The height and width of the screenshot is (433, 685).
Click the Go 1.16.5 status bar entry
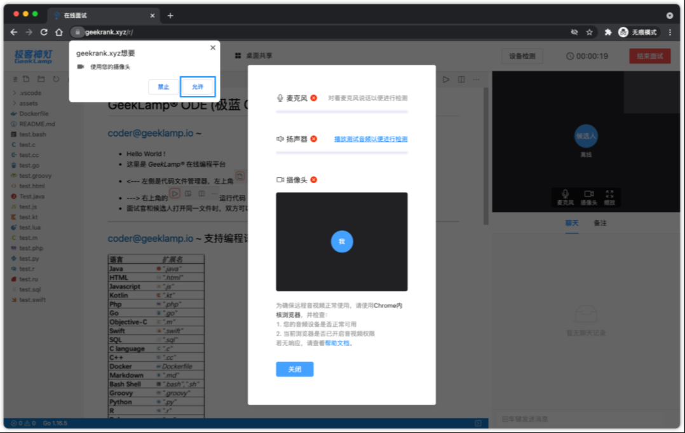coord(55,423)
